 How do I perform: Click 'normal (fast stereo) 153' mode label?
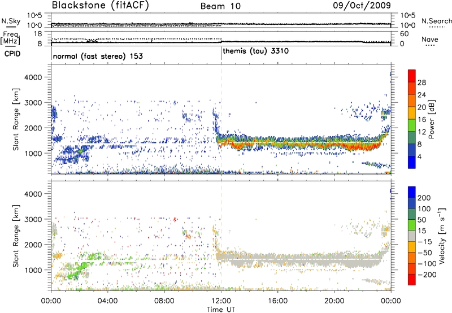click(98, 56)
